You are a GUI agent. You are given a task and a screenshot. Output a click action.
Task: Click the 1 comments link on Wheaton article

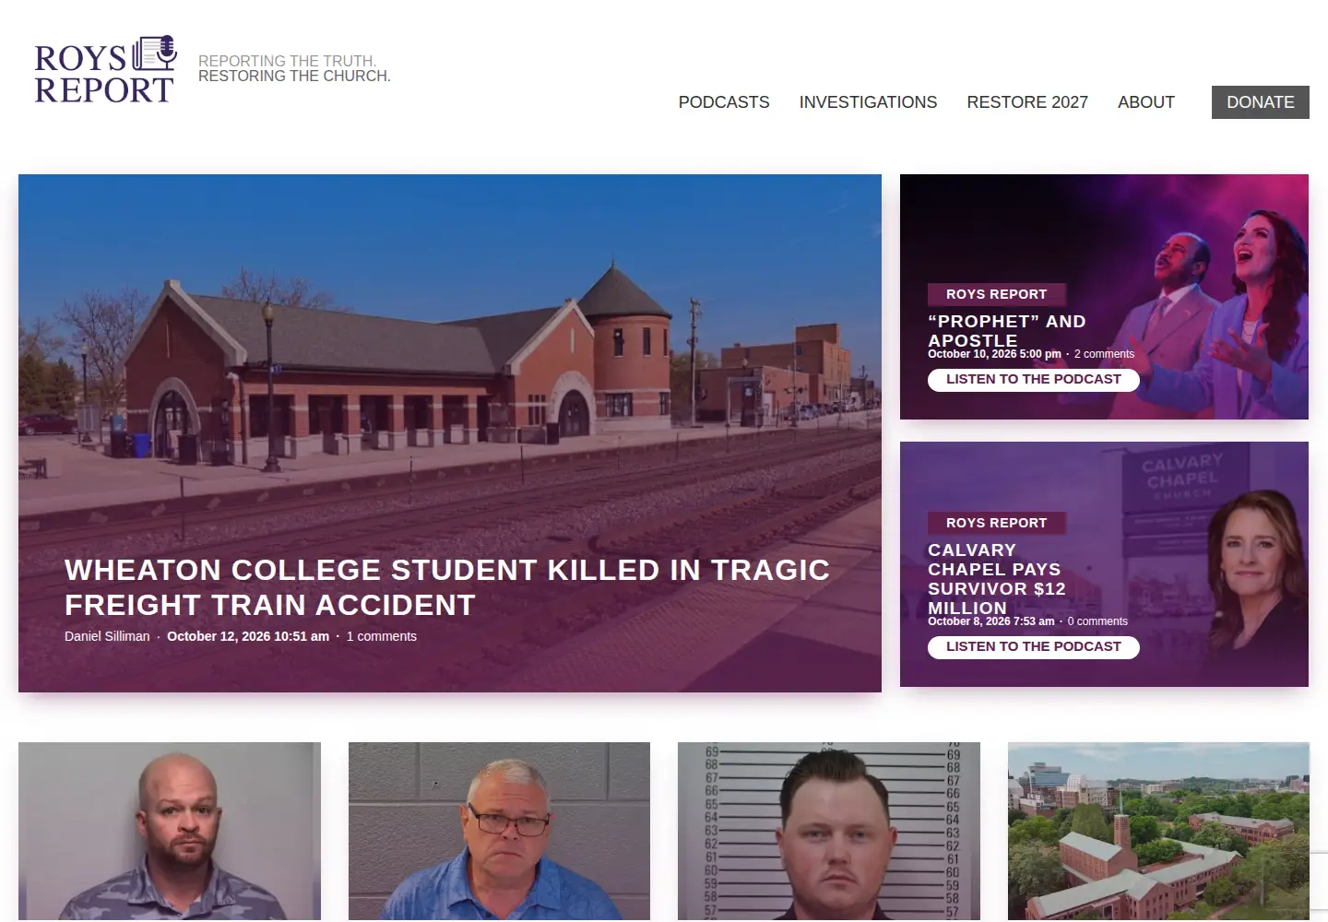(382, 636)
